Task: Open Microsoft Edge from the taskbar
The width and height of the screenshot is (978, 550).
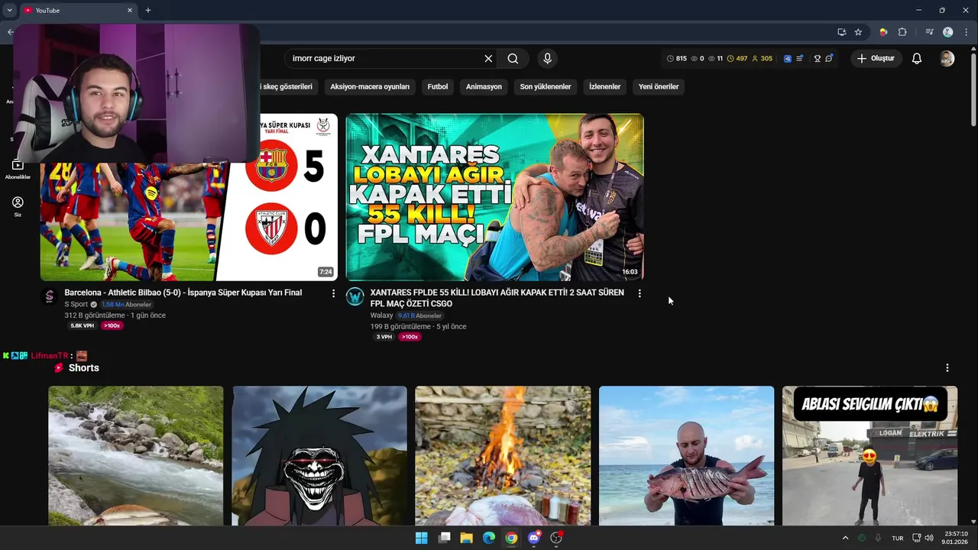Action: coord(489,538)
